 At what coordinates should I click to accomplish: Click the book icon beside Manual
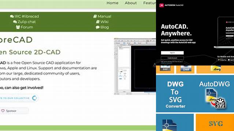point(95,16)
